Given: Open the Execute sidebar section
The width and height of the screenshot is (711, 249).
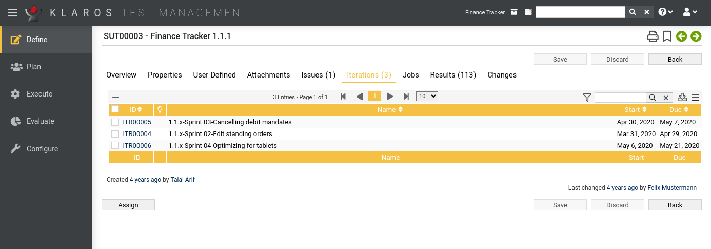Looking at the screenshot, I should 46,94.
